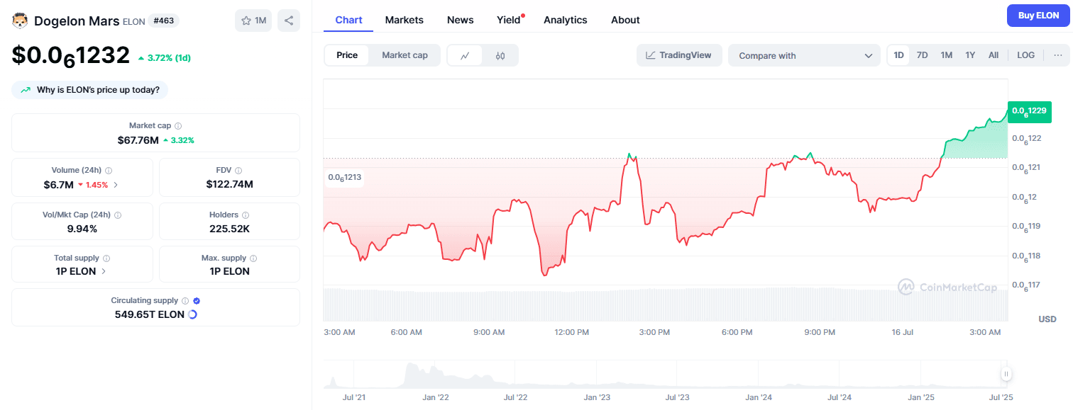Select the 1M time range

pos(946,55)
